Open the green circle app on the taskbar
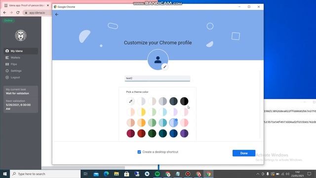The image size is (316, 178). pos(157,174)
